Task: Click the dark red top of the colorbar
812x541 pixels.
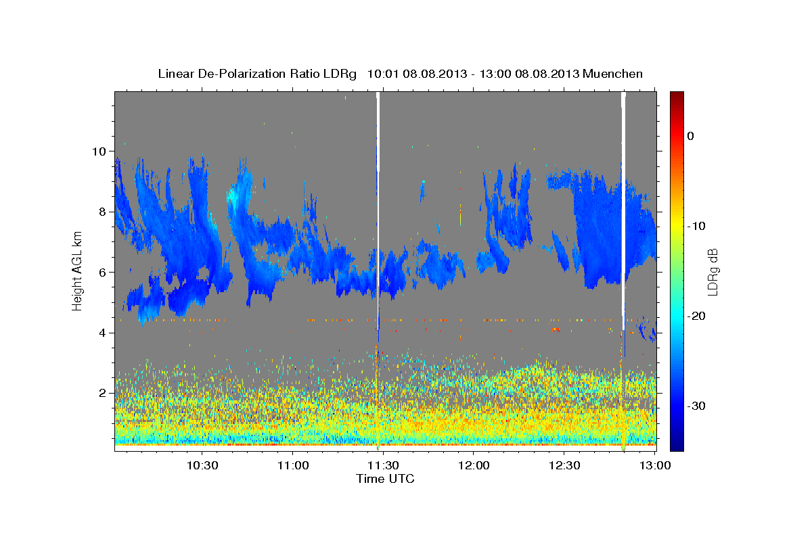Action: [x=677, y=98]
